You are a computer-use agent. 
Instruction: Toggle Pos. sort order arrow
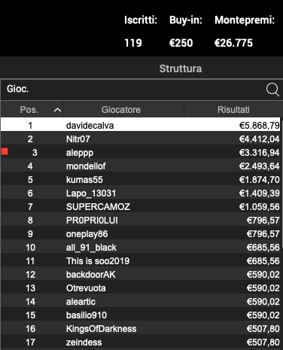tap(57, 110)
